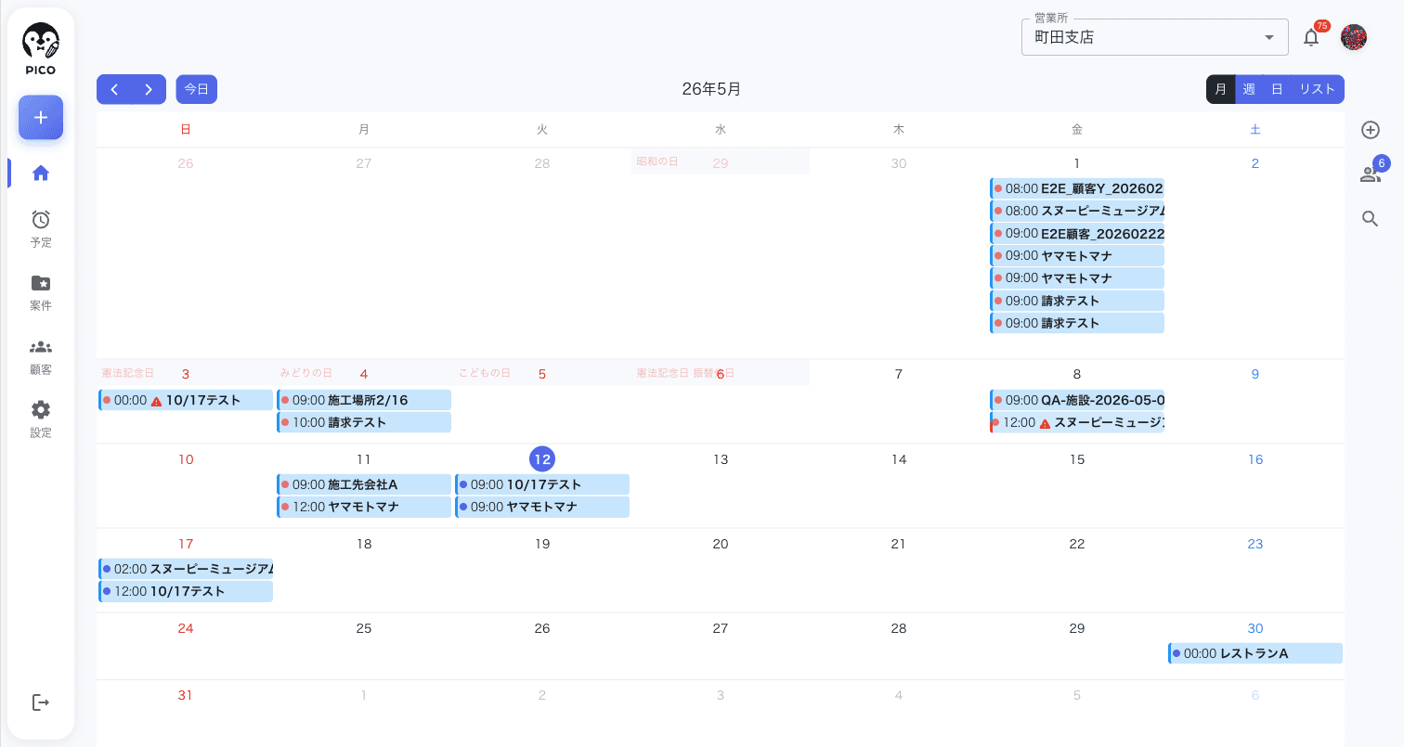Open 09:00 施工先会社A event
Image resolution: width=1404 pixels, height=747 pixels.
click(364, 484)
